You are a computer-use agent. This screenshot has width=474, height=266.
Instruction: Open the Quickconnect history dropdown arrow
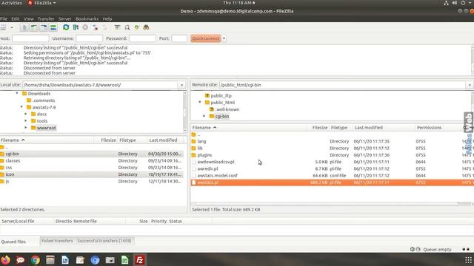click(224, 38)
